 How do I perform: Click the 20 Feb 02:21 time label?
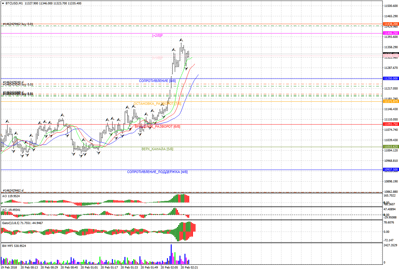189,268
